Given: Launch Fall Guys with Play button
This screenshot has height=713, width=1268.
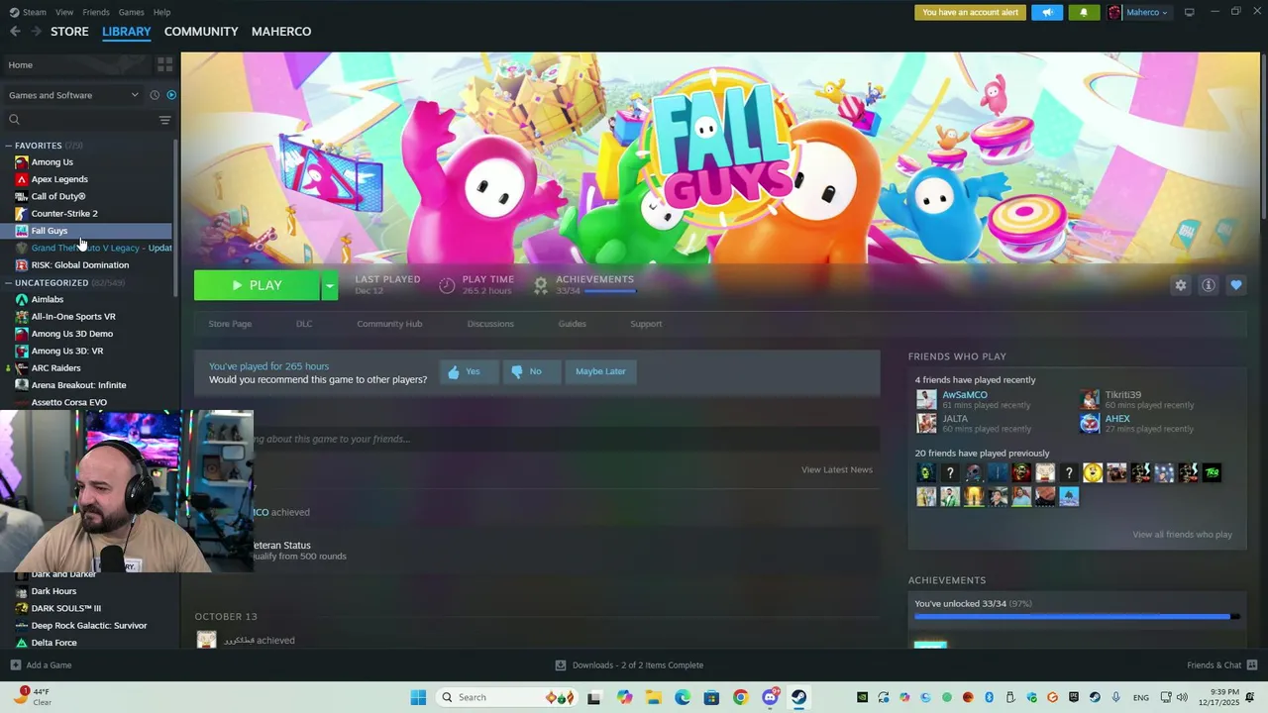Looking at the screenshot, I should pos(258,285).
